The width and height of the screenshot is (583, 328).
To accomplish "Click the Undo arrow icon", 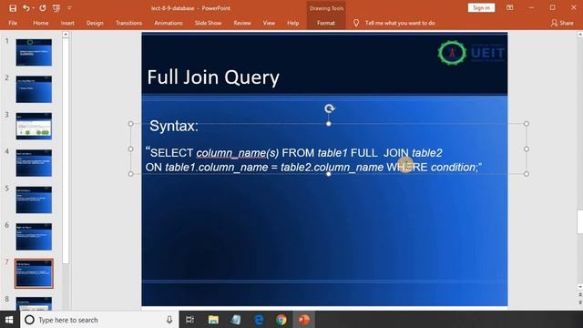I will [x=26, y=8].
